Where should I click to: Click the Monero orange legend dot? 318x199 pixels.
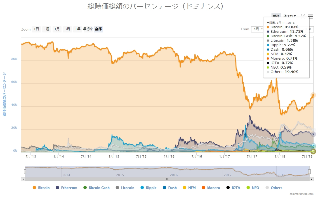click(203, 188)
